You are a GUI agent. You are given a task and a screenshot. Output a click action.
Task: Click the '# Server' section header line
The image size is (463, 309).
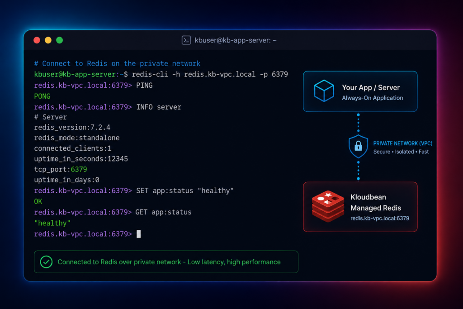coord(51,117)
